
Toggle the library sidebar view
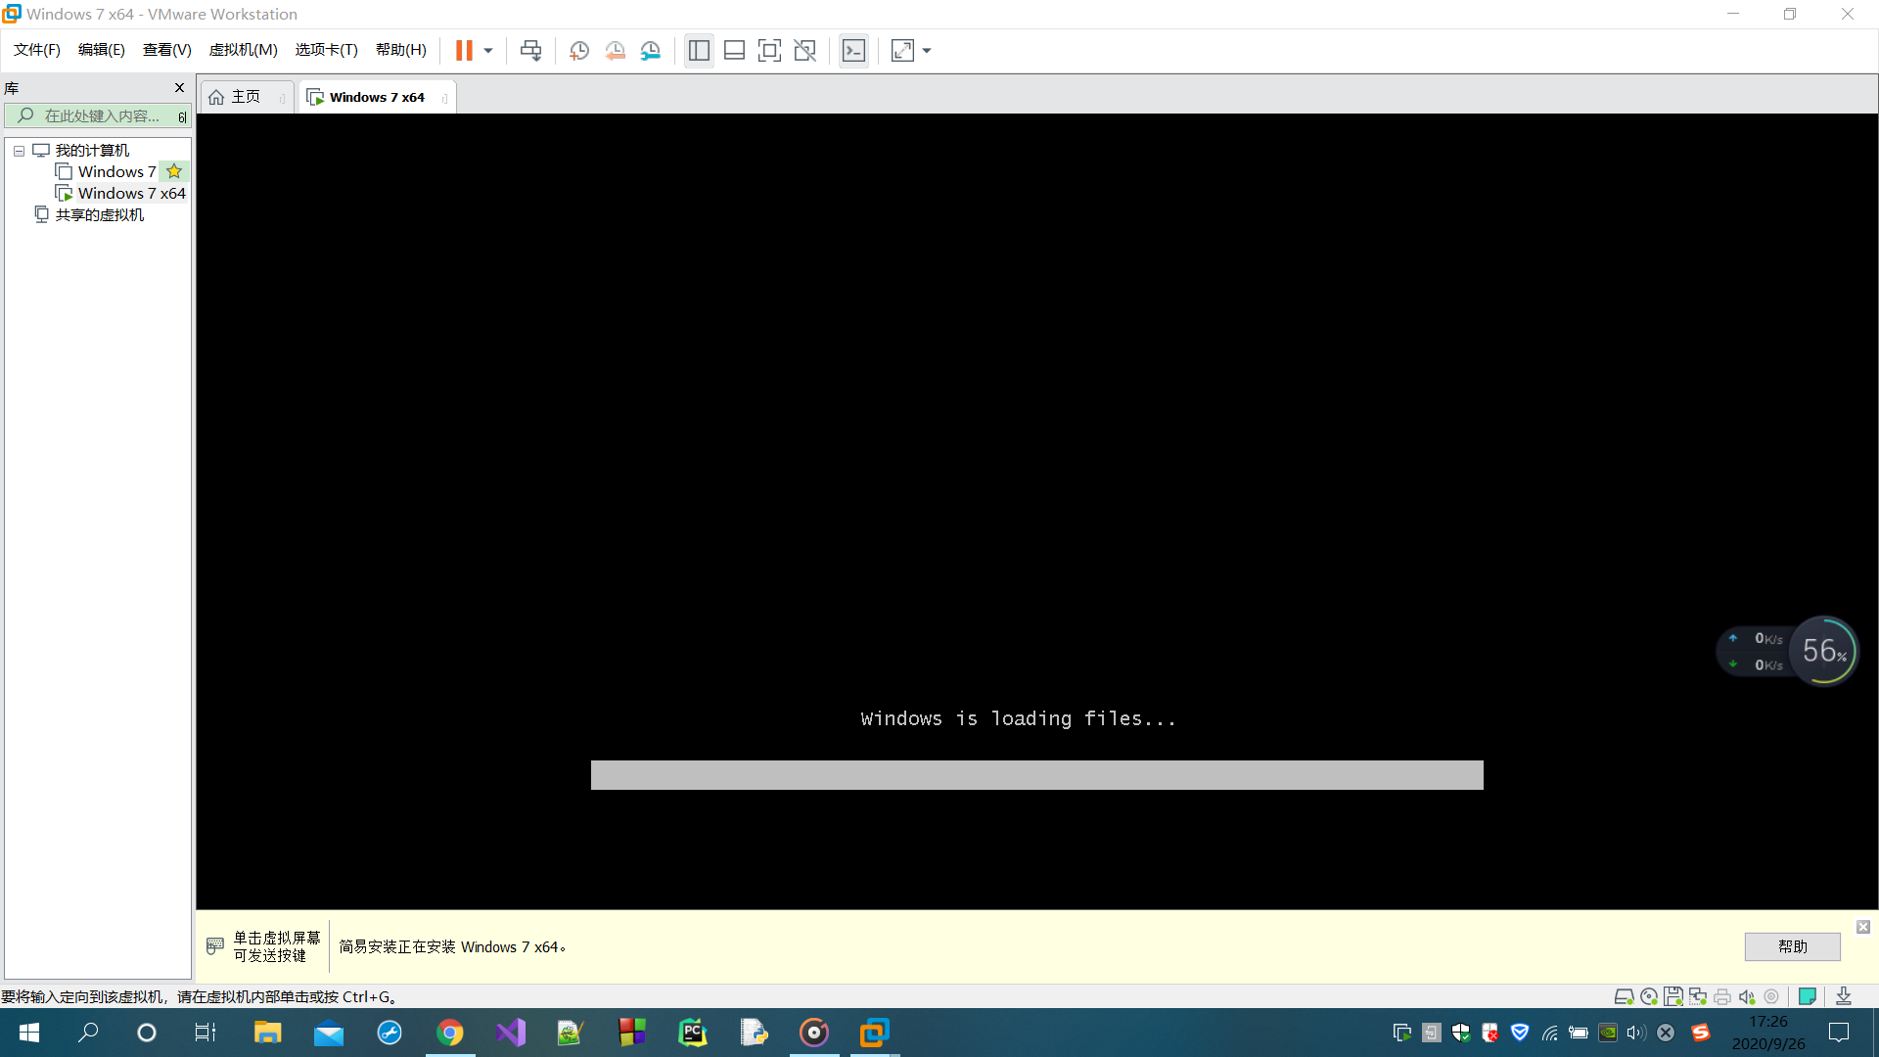coord(699,51)
